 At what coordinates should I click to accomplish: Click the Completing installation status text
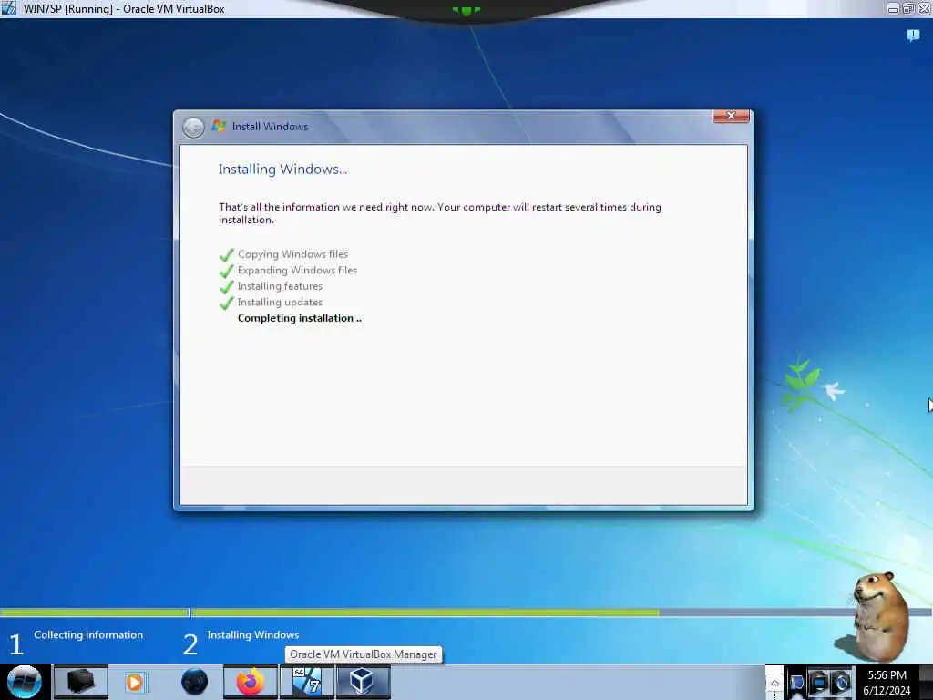[x=299, y=318]
